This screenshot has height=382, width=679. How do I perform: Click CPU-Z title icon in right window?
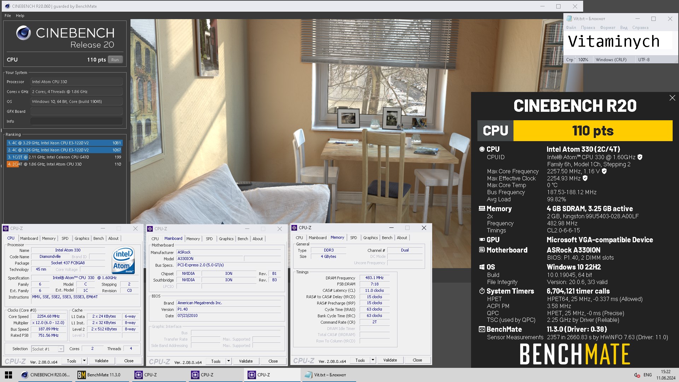coord(294,228)
